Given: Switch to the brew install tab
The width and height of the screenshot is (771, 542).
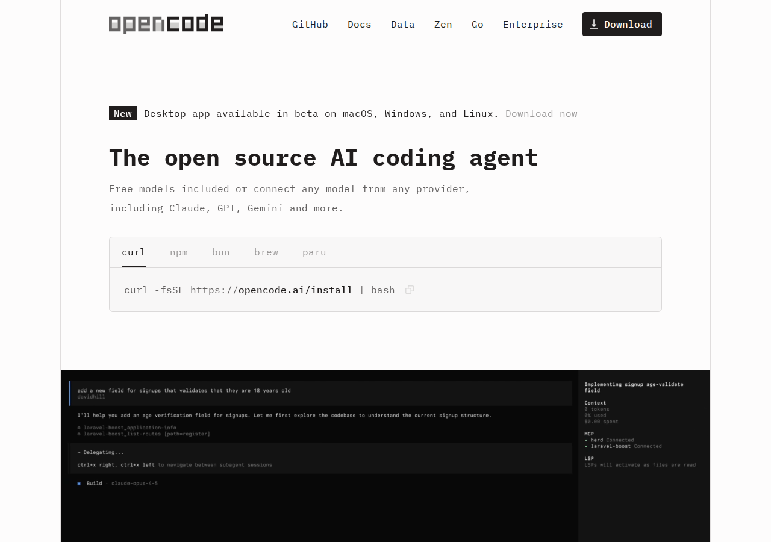Looking at the screenshot, I should point(266,252).
